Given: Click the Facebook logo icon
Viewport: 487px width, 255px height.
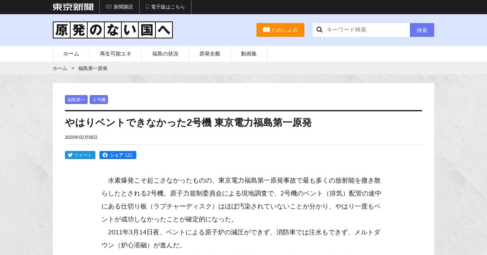Looking at the screenshot, I should click(x=105, y=155).
